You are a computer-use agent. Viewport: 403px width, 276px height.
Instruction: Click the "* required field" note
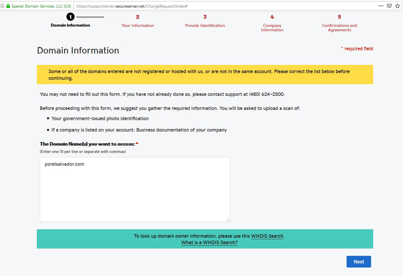click(x=357, y=49)
